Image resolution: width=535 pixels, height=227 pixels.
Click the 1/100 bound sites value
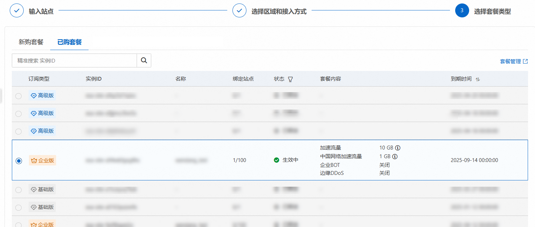pyautogui.click(x=239, y=160)
